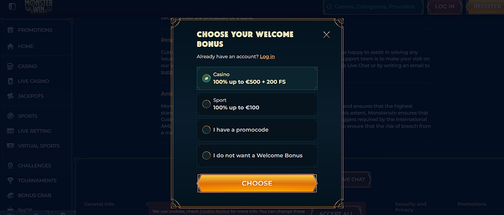Follow the Log in link in dialog
The width and height of the screenshot is (504, 215).
tap(267, 56)
